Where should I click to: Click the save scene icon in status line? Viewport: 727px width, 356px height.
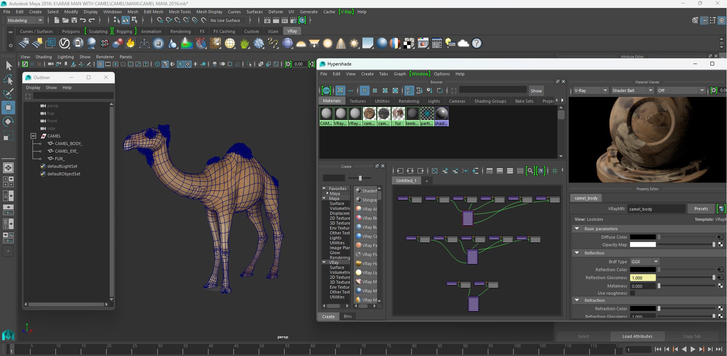[74, 20]
